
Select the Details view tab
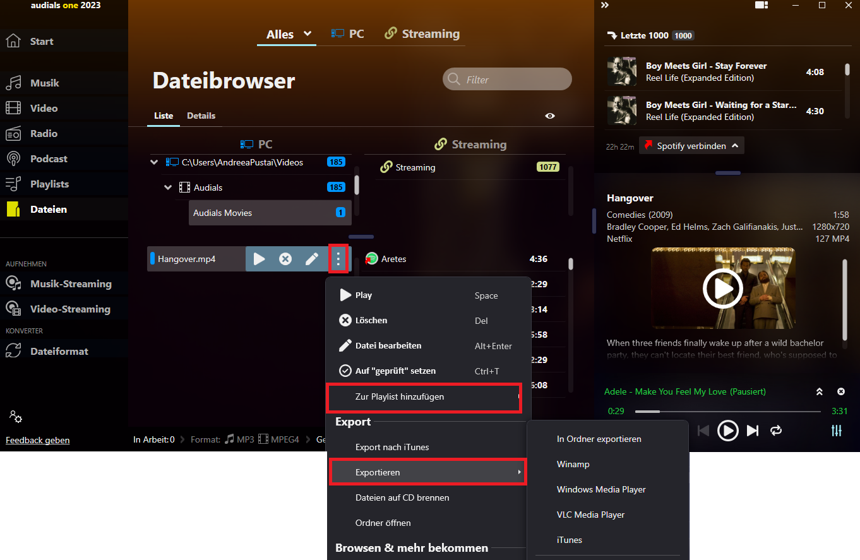coord(201,116)
